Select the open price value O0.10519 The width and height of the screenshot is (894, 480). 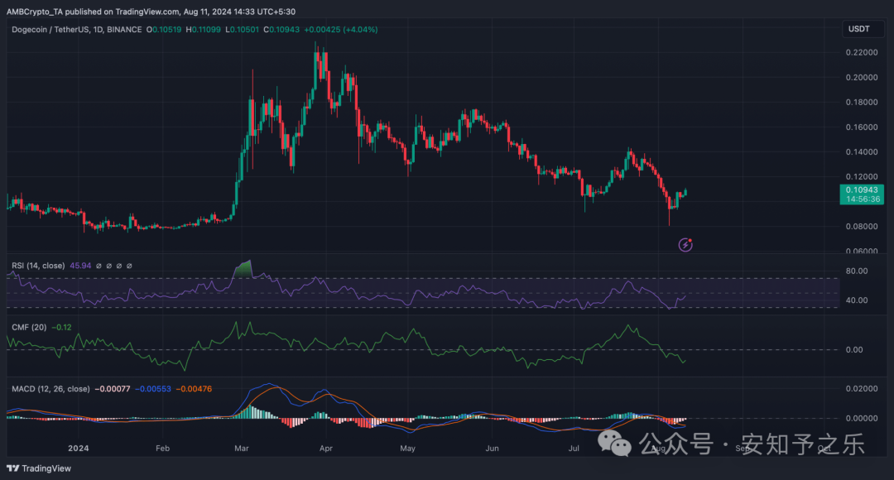tap(164, 30)
